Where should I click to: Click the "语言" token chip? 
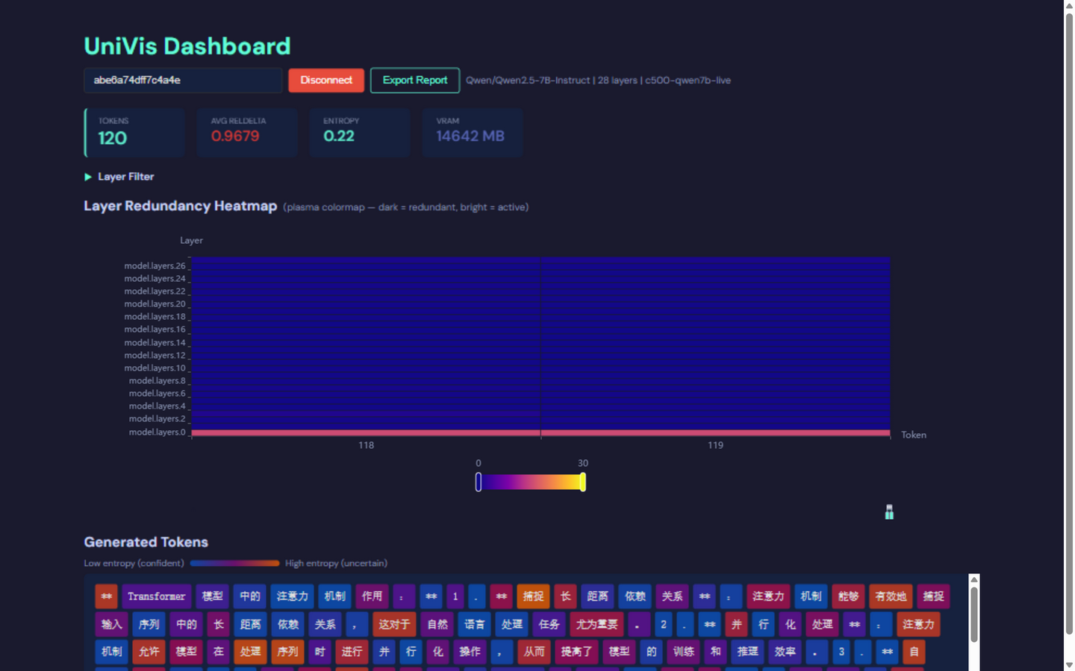(x=475, y=625)
